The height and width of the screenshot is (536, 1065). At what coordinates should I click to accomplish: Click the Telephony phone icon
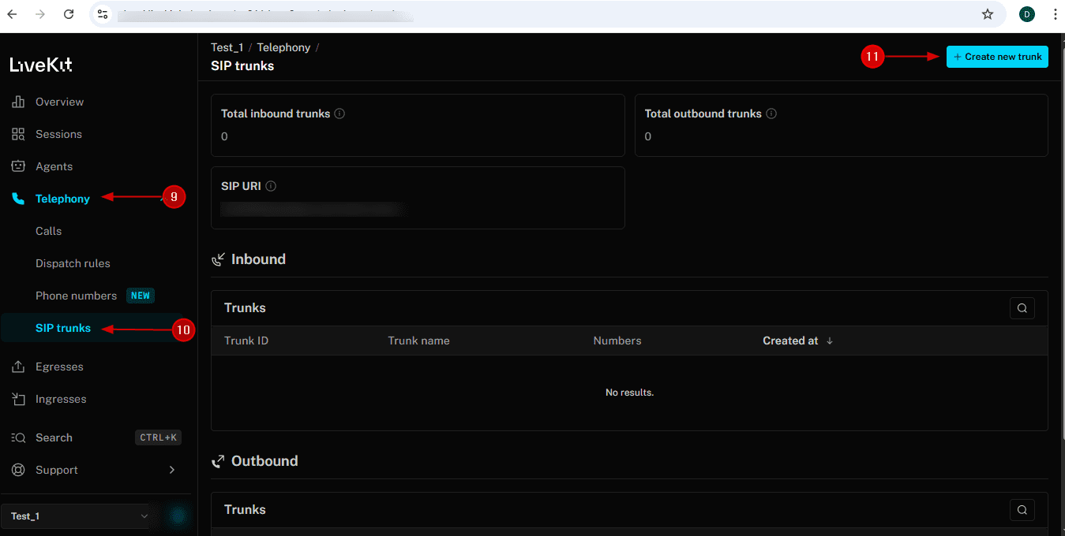pos(18,199)
